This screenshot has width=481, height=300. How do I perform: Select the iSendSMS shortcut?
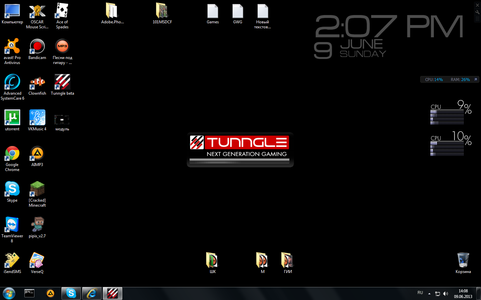click(12, 263)
